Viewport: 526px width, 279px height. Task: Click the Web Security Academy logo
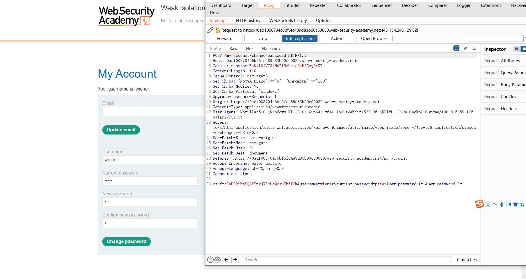pos(126,16)
